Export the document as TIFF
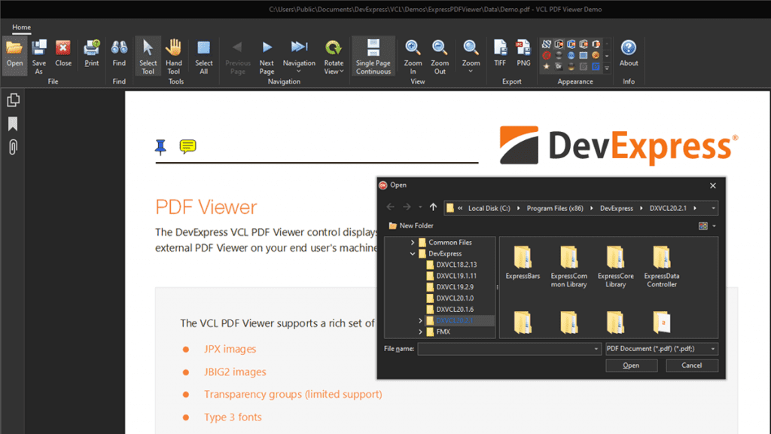This screenshot has width=771, height=434. [x=500, y=53]
